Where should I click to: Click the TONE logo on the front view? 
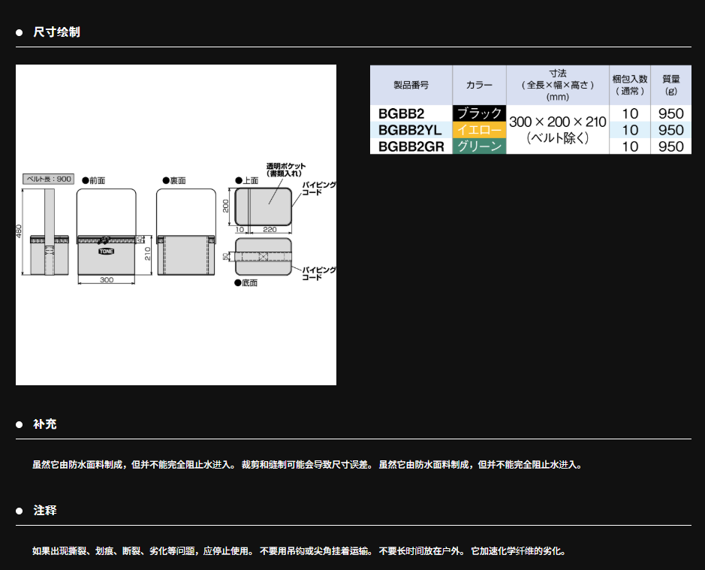coord(106,252)
